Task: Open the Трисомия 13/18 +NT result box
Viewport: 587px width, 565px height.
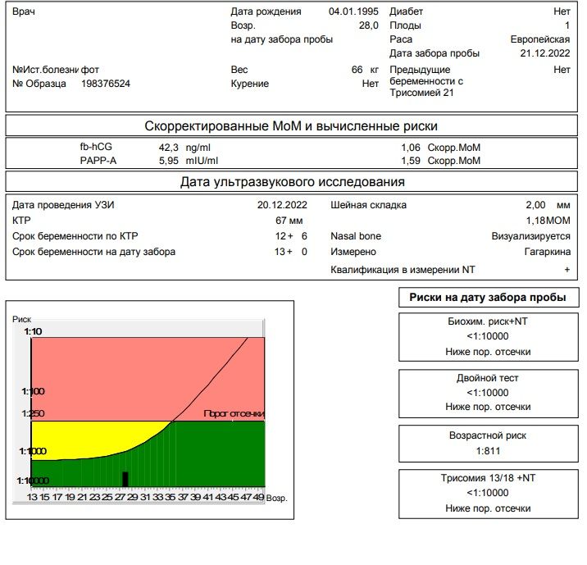Action: [x=488, y=494]
